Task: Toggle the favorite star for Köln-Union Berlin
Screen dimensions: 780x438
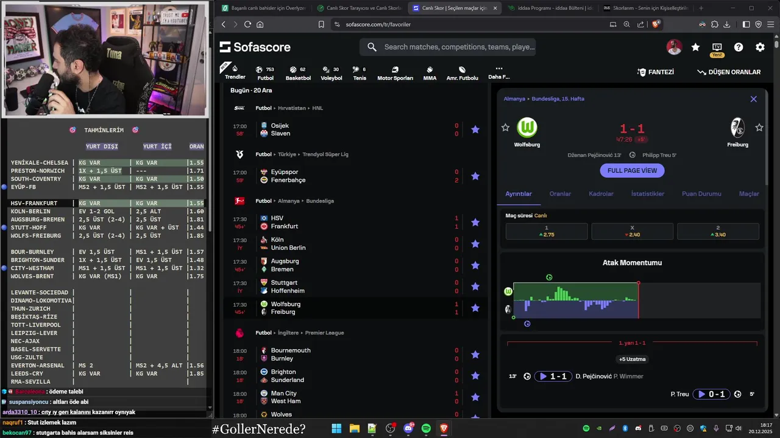Action: pyautogui.click(x=475, y=244)
